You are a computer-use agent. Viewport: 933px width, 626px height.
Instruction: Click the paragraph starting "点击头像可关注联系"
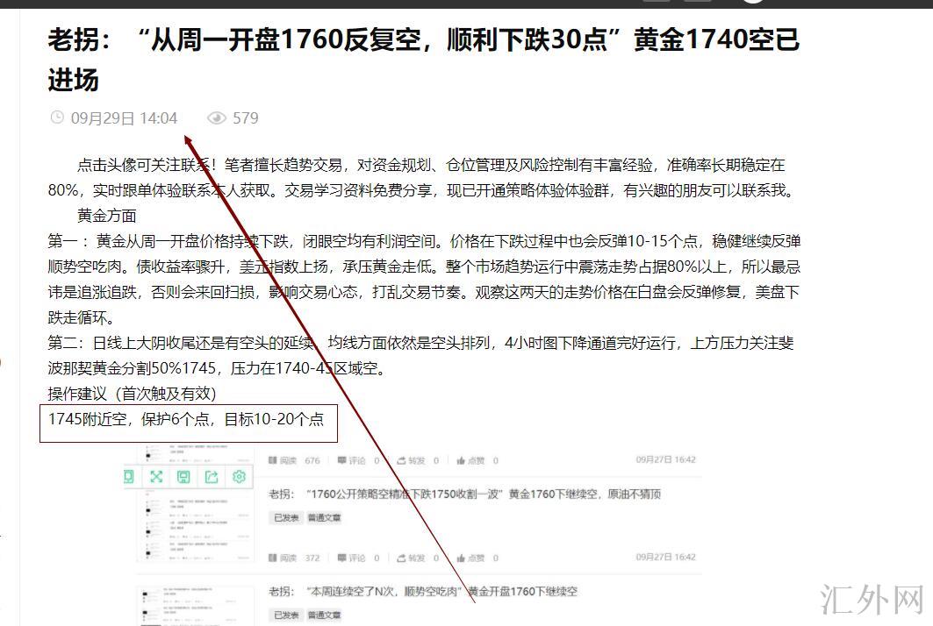click(x=421, y=177)
